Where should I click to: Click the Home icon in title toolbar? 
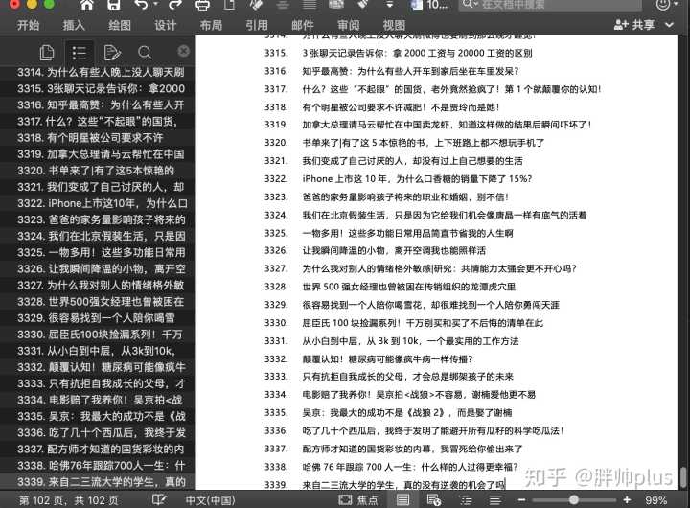86,5
